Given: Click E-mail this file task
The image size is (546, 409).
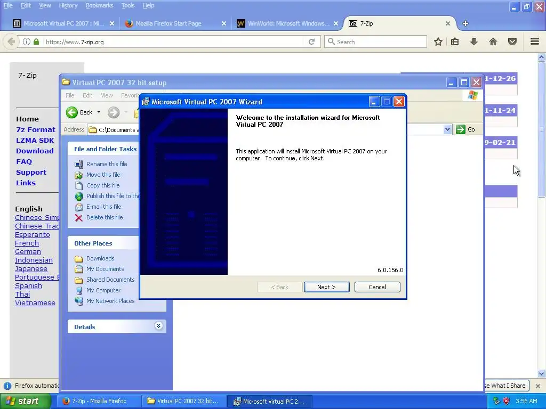Looking at the screenshot, I should tap(104, 207).
